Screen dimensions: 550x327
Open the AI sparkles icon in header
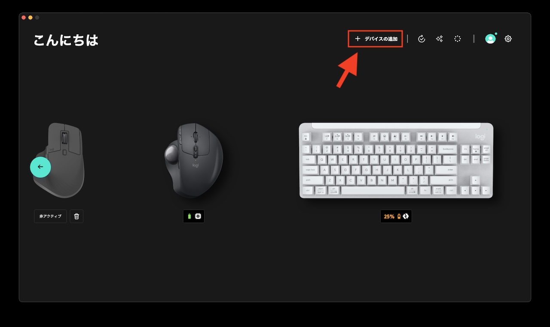point(439,39)
